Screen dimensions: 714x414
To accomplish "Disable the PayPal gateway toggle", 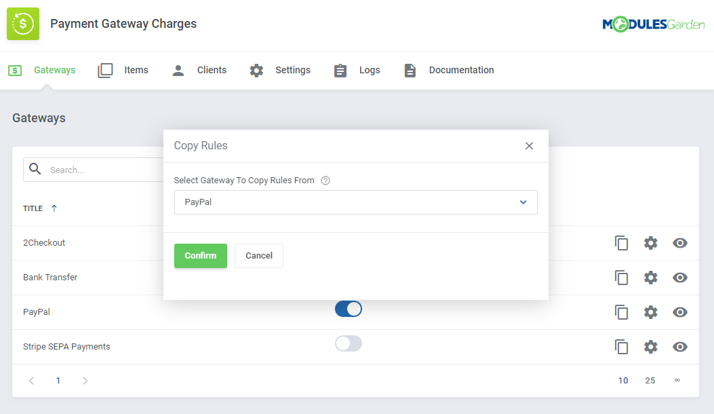I will pyautogui.click(x=349, y=309).
